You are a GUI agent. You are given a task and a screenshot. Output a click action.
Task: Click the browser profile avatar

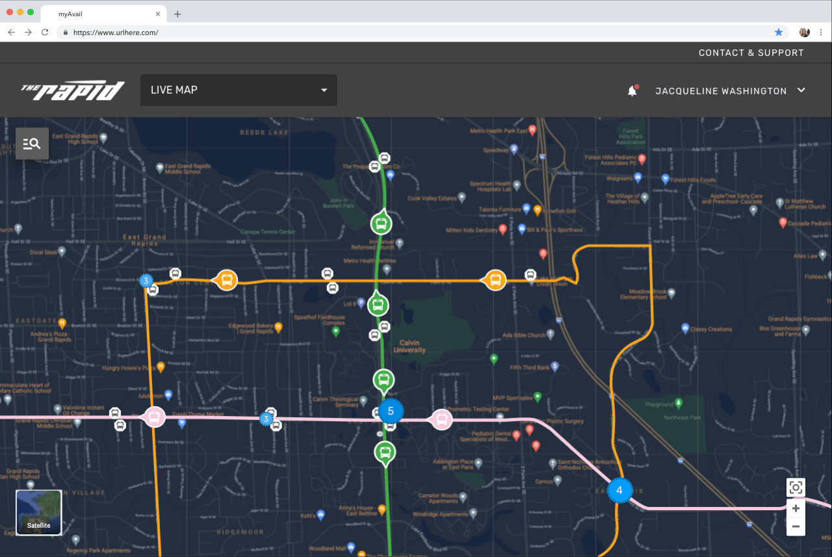click(x=804, y=32)
